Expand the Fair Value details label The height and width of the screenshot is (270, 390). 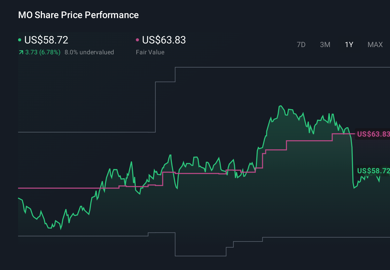tap(150, 52)
